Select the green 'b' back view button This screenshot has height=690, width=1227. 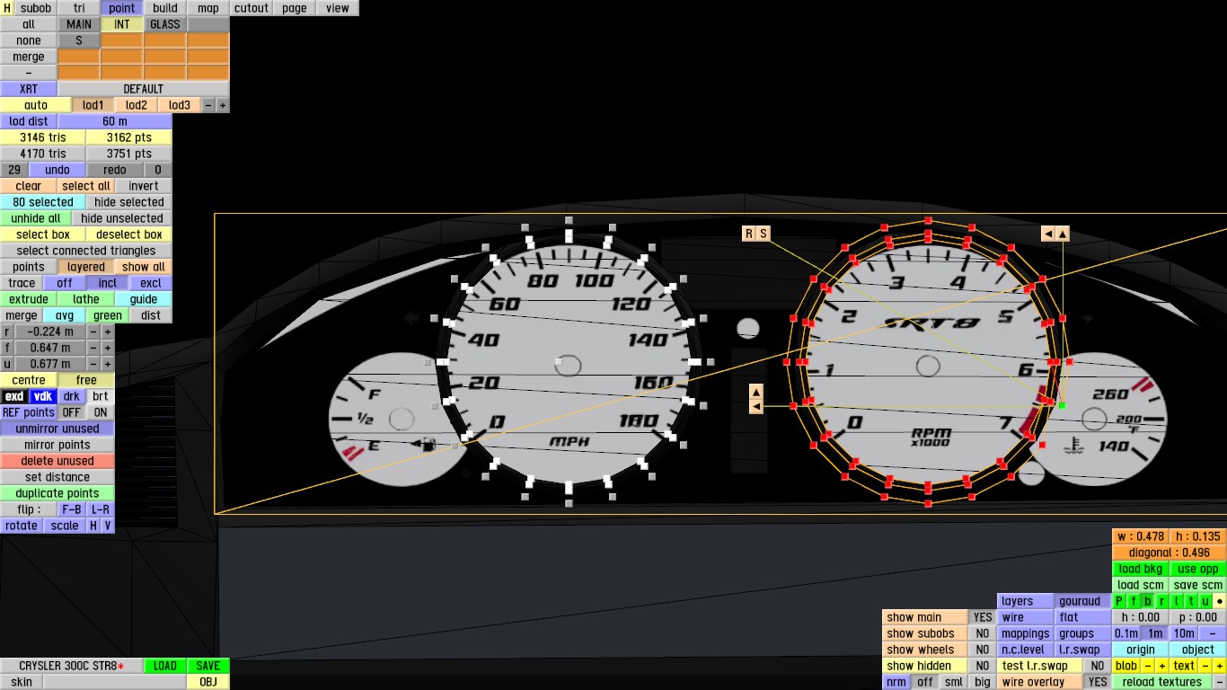click(1148, 601)
